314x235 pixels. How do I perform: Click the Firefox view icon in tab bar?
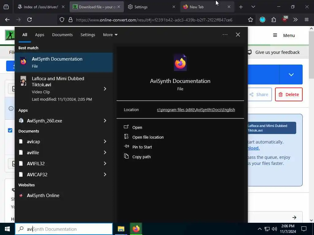(6, 7)
